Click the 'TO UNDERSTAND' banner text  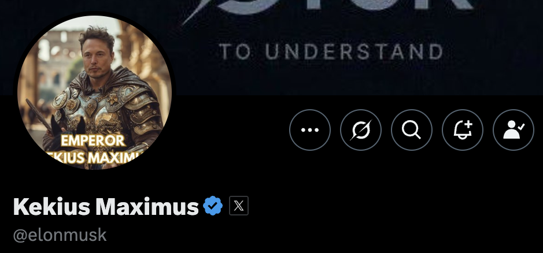coord(331,52)
